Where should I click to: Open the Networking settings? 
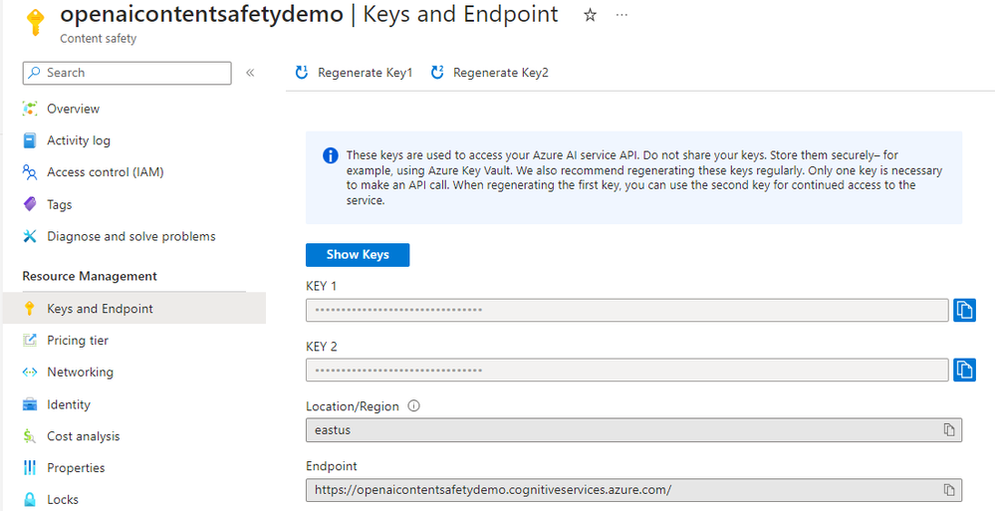[80, 373]
